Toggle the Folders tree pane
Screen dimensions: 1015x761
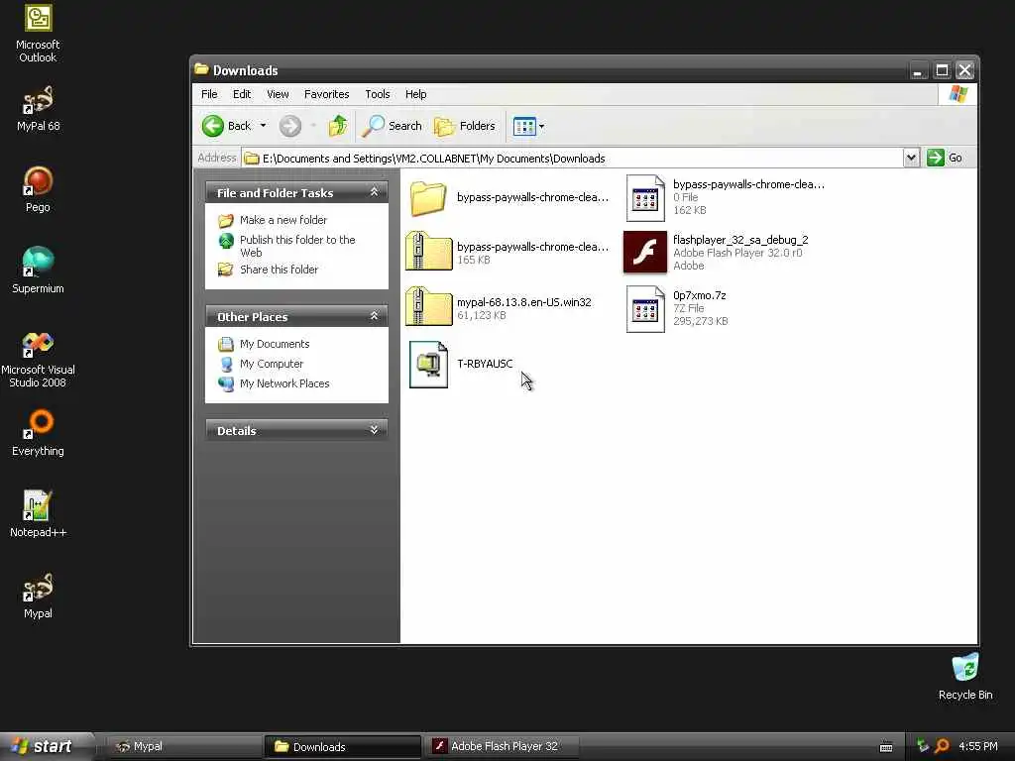point(465,126)
